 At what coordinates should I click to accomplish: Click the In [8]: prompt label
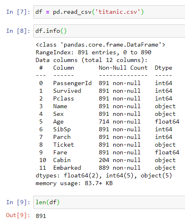[18, 31]
